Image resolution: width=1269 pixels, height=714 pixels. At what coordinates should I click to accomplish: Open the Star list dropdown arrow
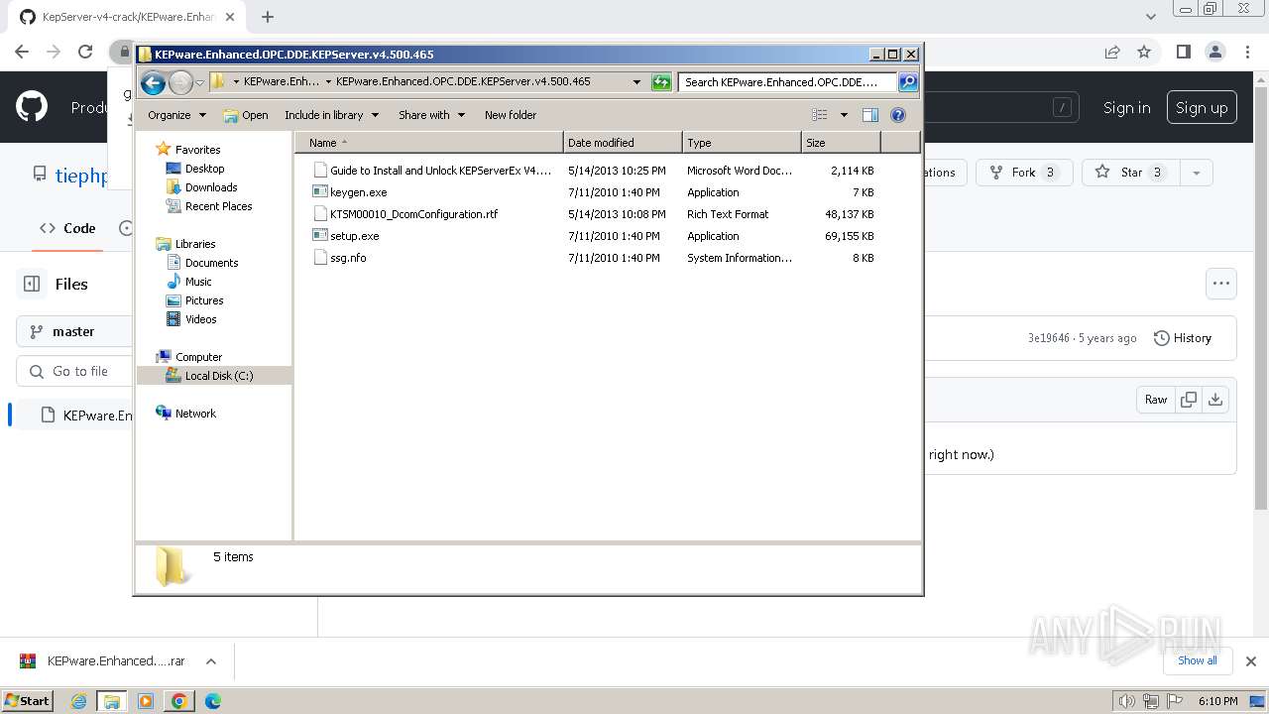pos(1197,173)
